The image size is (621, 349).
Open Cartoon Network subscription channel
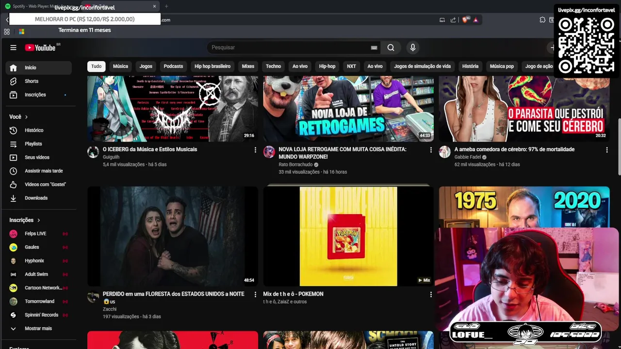pos(40,288)
